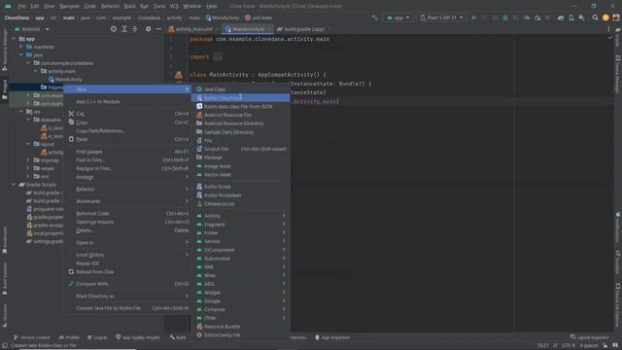Expand the Service submenu

tap(241, 241)
